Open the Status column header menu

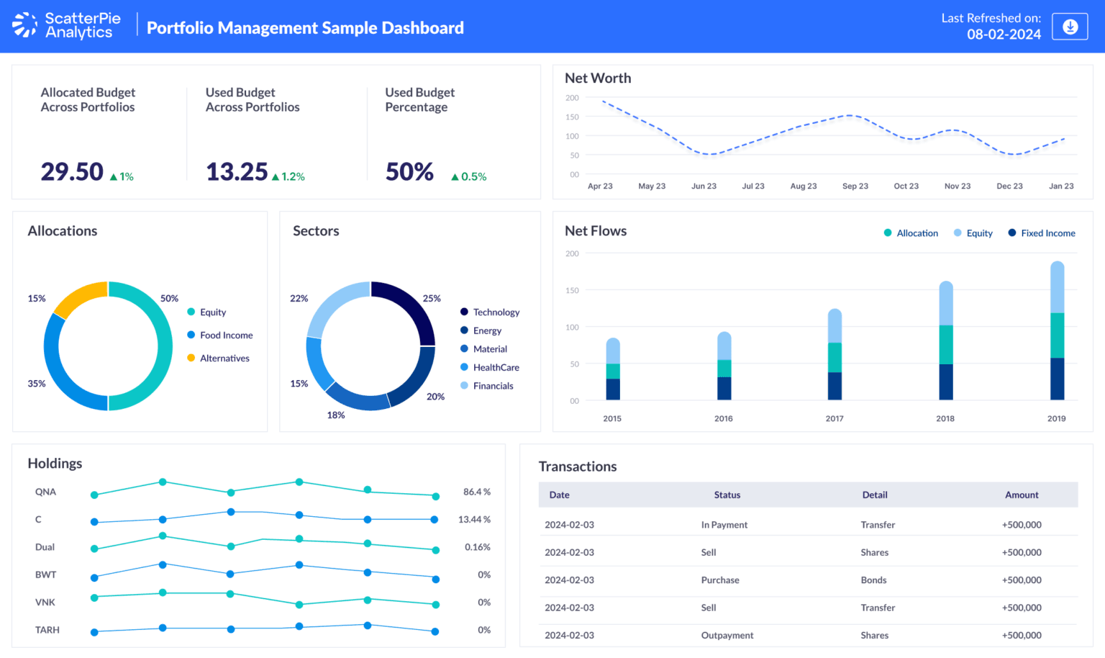(x=727, y=495)
